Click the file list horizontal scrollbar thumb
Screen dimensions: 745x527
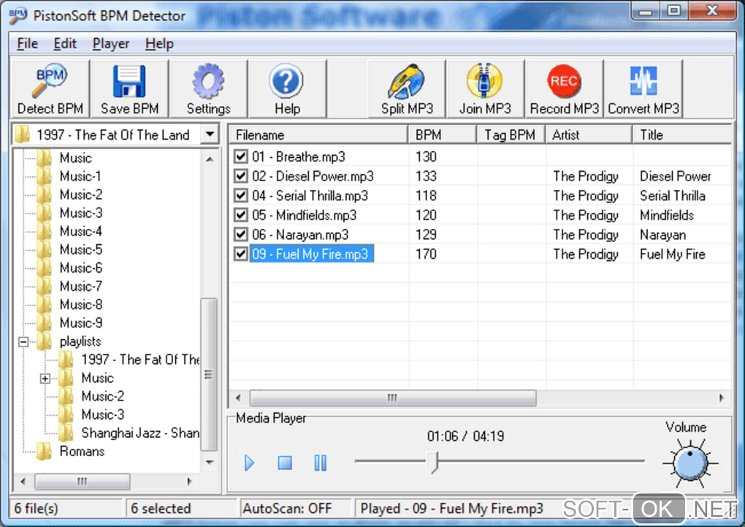click(392, 398)
